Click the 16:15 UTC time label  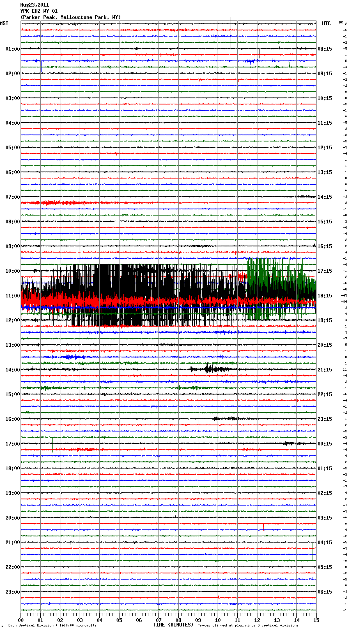(x=325, y=246)
